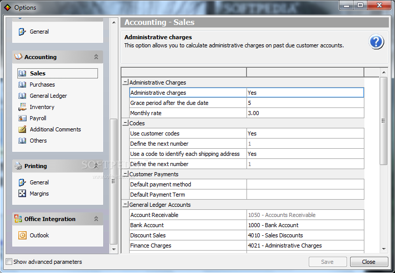Open the Others settings page
395x273 pixels.
[x=38, y=141]
